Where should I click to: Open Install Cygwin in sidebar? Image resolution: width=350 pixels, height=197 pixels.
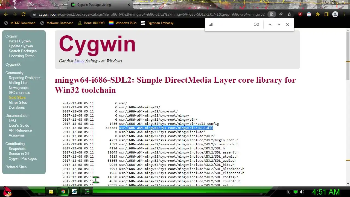coord(20,41)
